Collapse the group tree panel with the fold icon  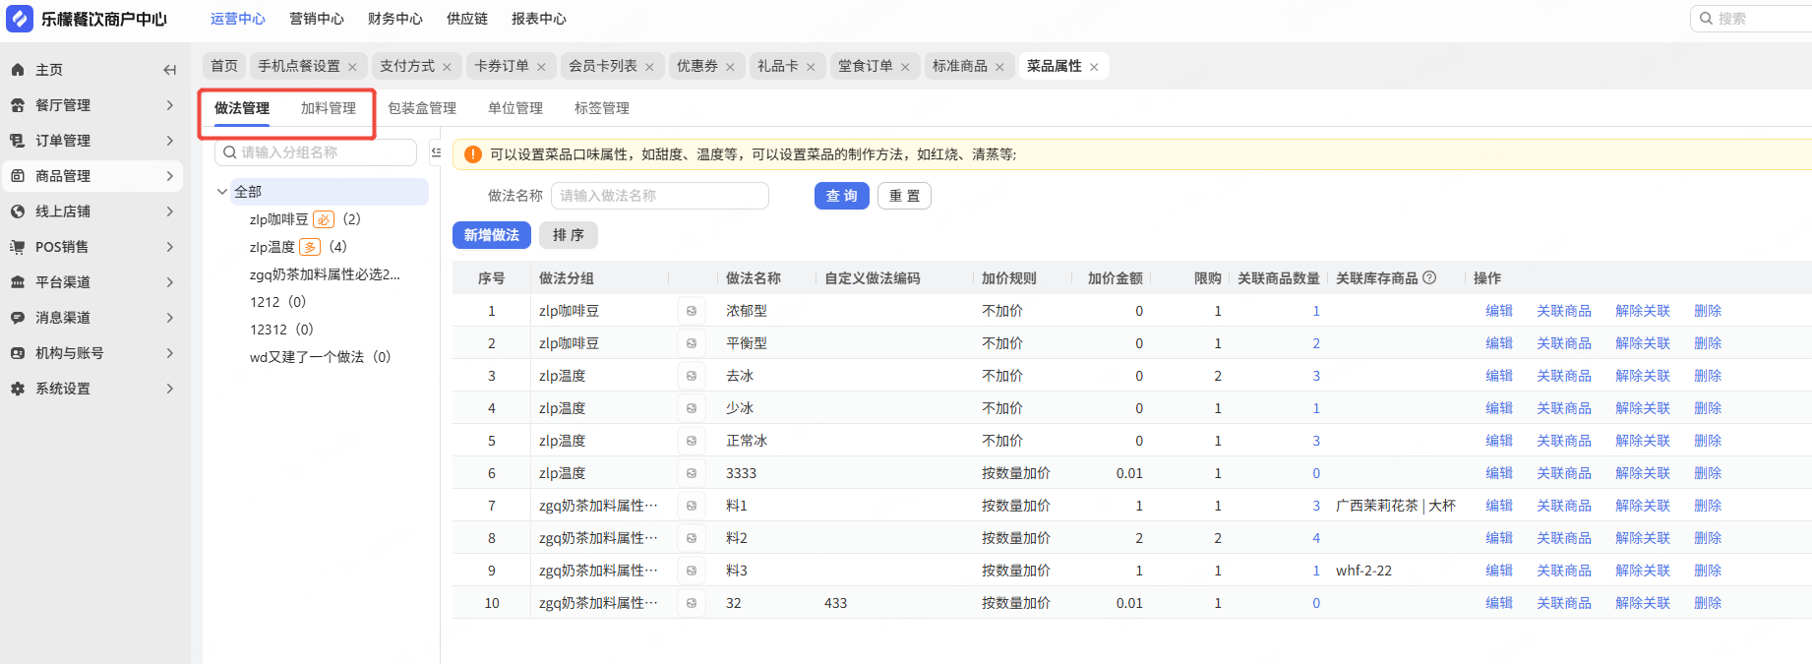(x=436, y=152)
